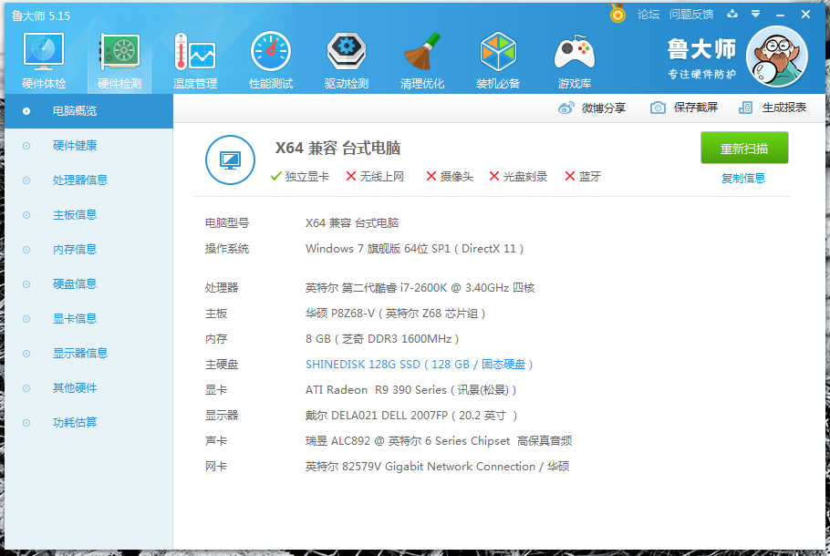Minimize the 鲁大师 window

tap(780, 15)
